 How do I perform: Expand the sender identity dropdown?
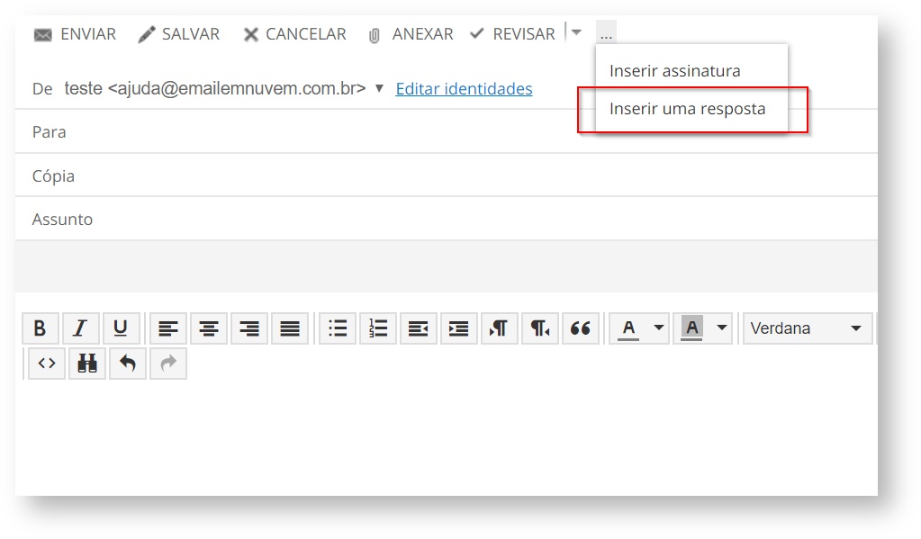point(379,88)
